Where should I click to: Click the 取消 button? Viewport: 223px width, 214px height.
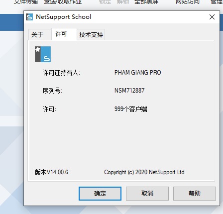click(147, 194)
